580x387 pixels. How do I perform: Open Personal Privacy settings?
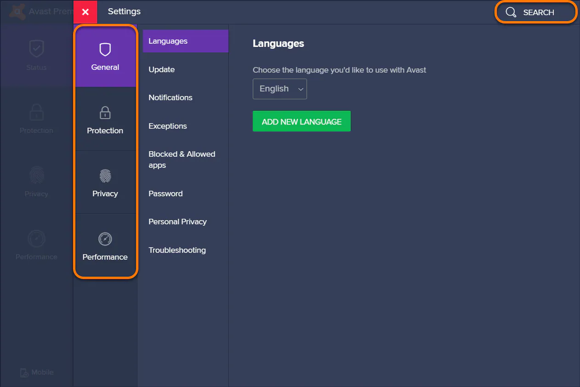click(x=177, y=222)
